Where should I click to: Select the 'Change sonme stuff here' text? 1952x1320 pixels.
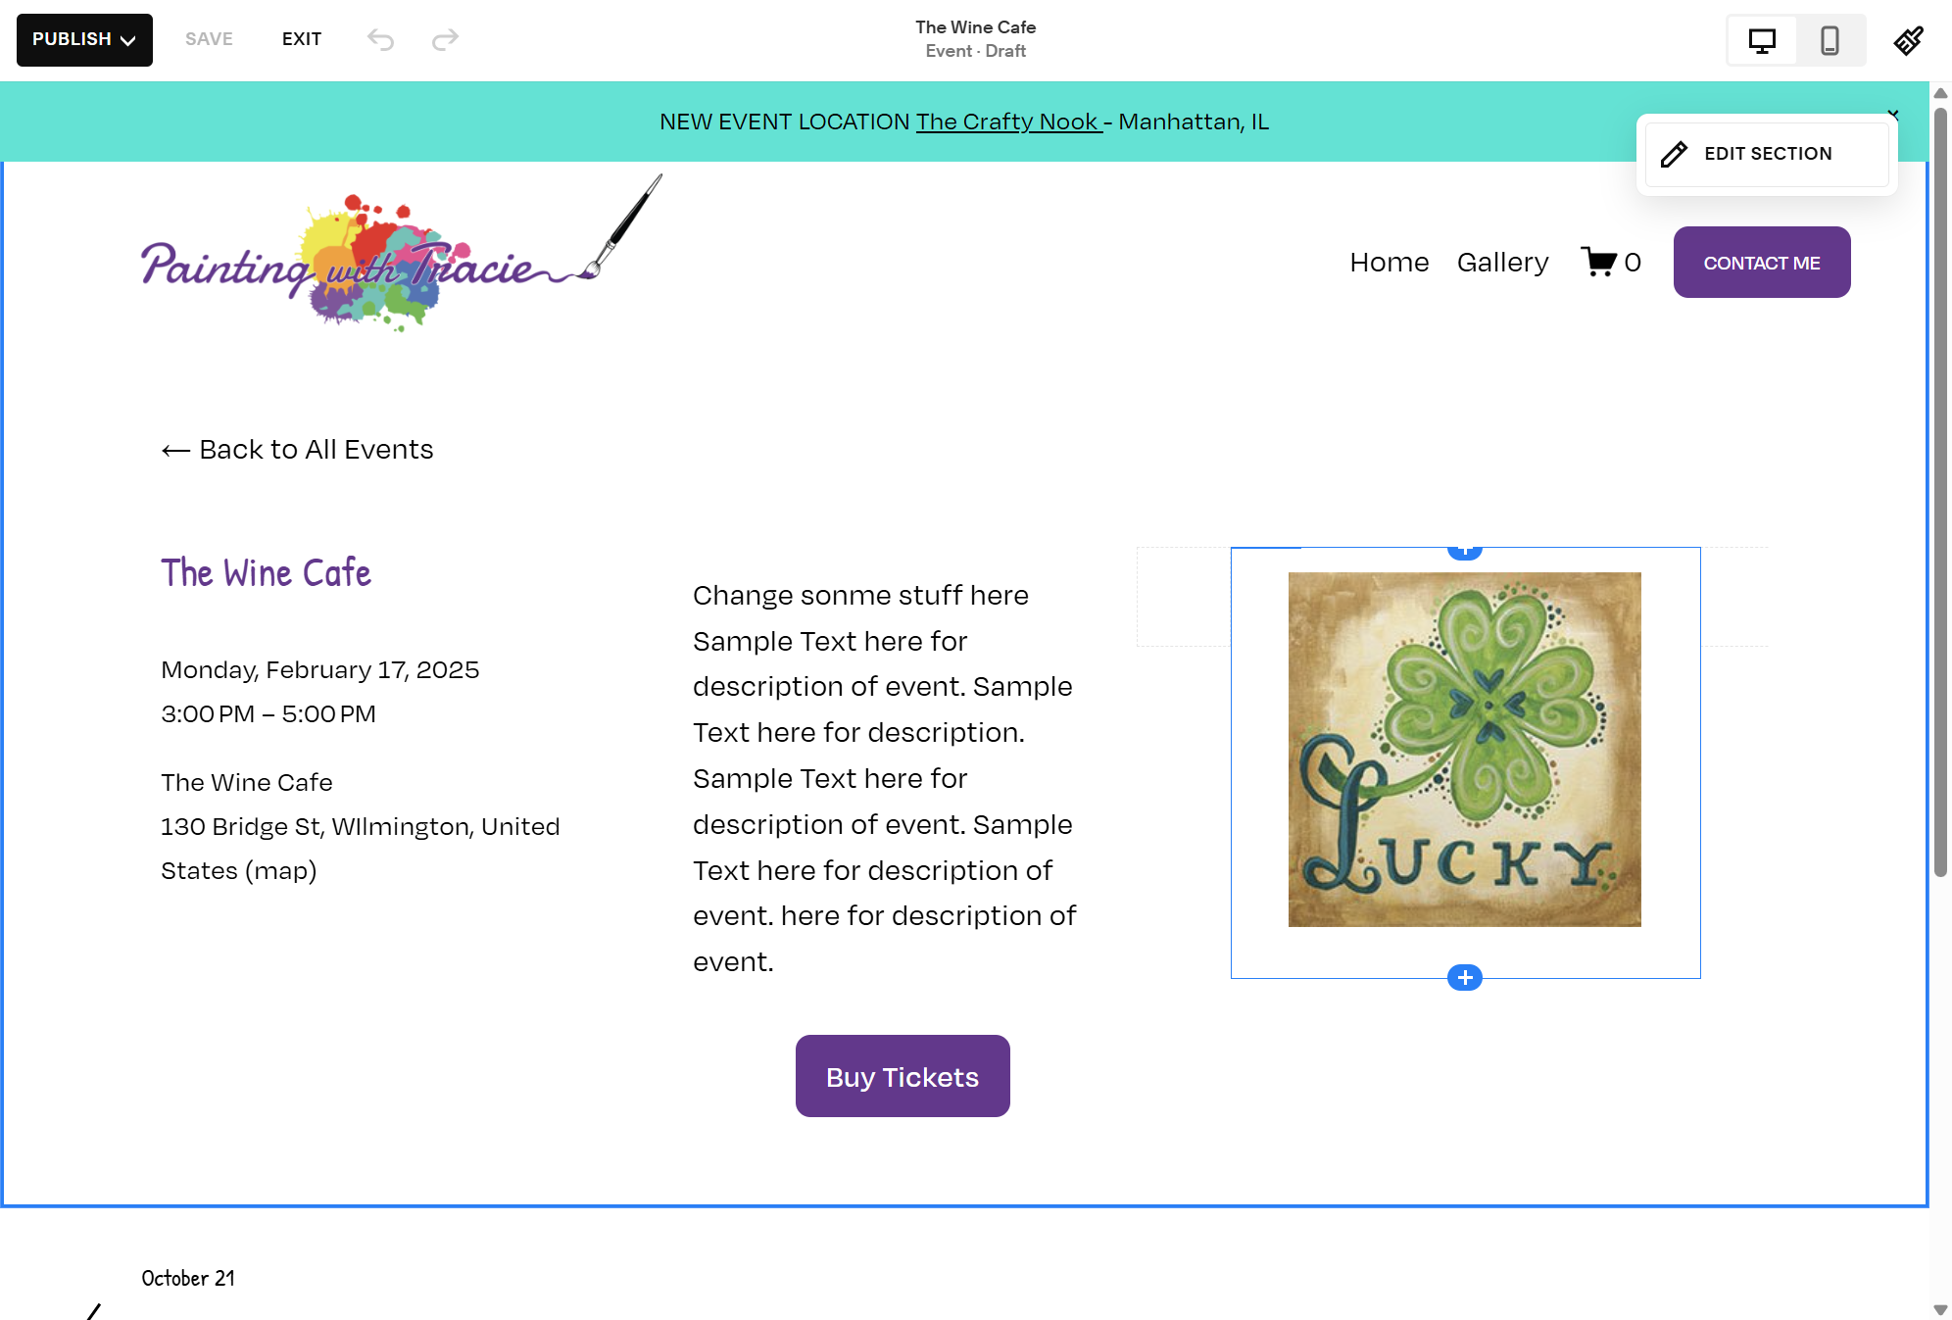coord(860,596)
